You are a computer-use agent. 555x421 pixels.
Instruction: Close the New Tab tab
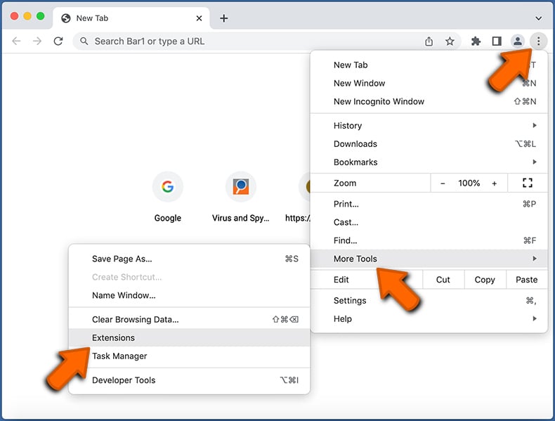coord(199,18)
